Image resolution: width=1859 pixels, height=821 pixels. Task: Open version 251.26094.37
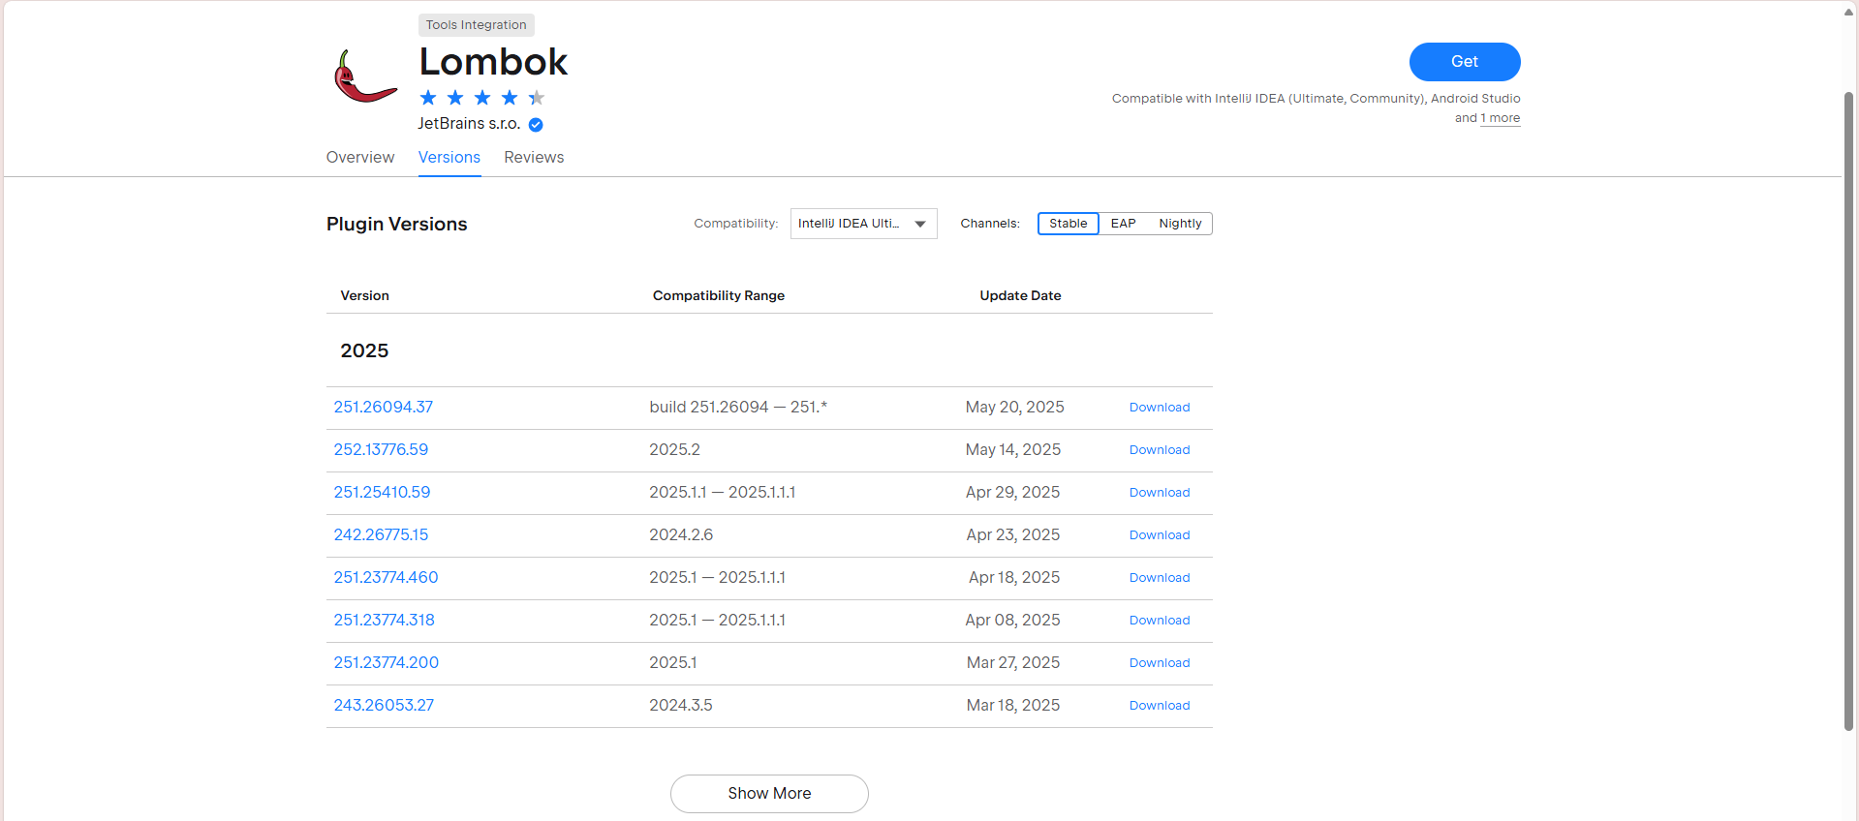[x=384, y=408]
